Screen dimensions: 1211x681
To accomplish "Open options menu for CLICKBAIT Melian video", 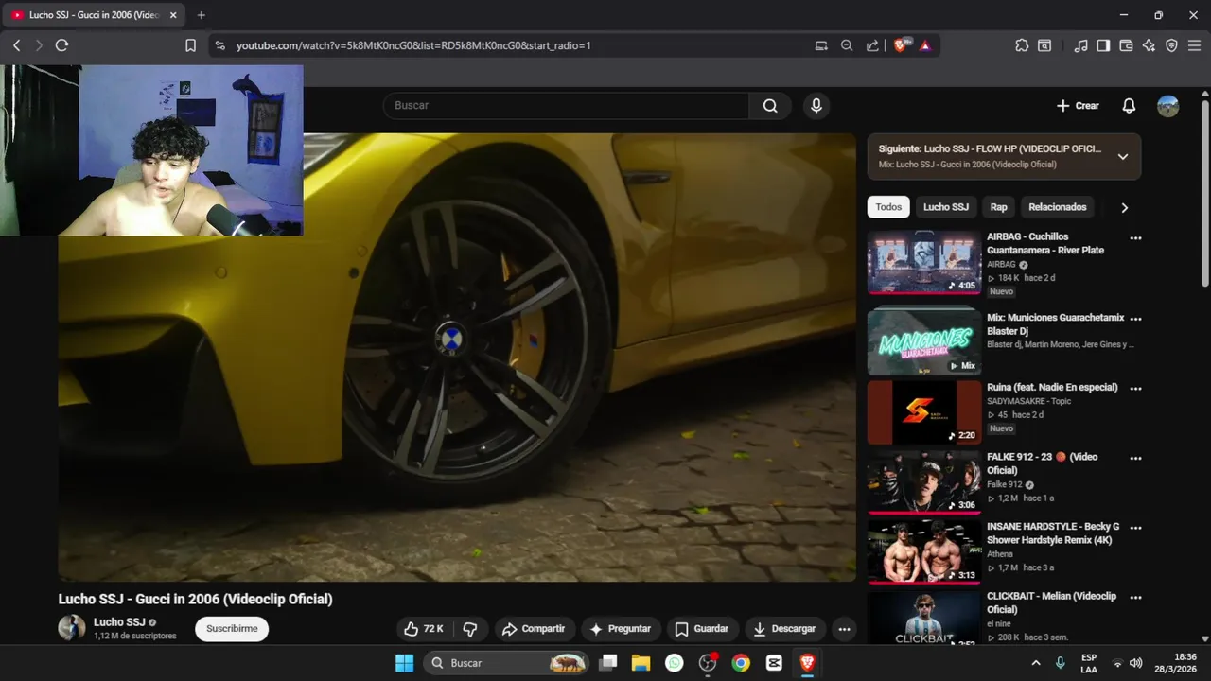I will pyautogui.click(x=1135, y=598).
